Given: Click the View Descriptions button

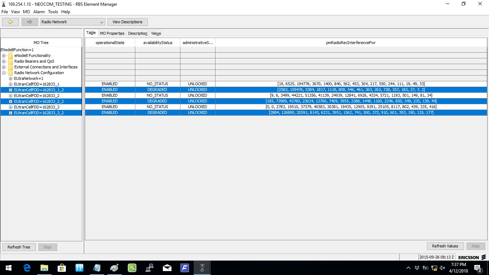Looking at the screenshot, I should click(x=127, y=22).
